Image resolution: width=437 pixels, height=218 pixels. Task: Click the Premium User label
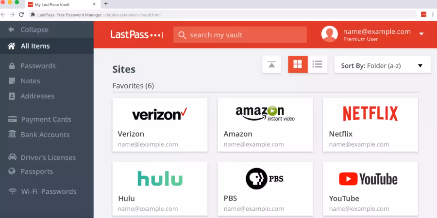(x=360, y=39)
